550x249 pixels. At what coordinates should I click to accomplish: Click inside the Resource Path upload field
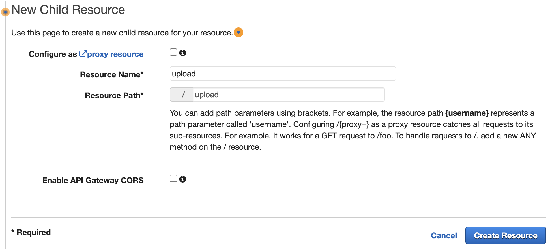click(x=289, y=95)
